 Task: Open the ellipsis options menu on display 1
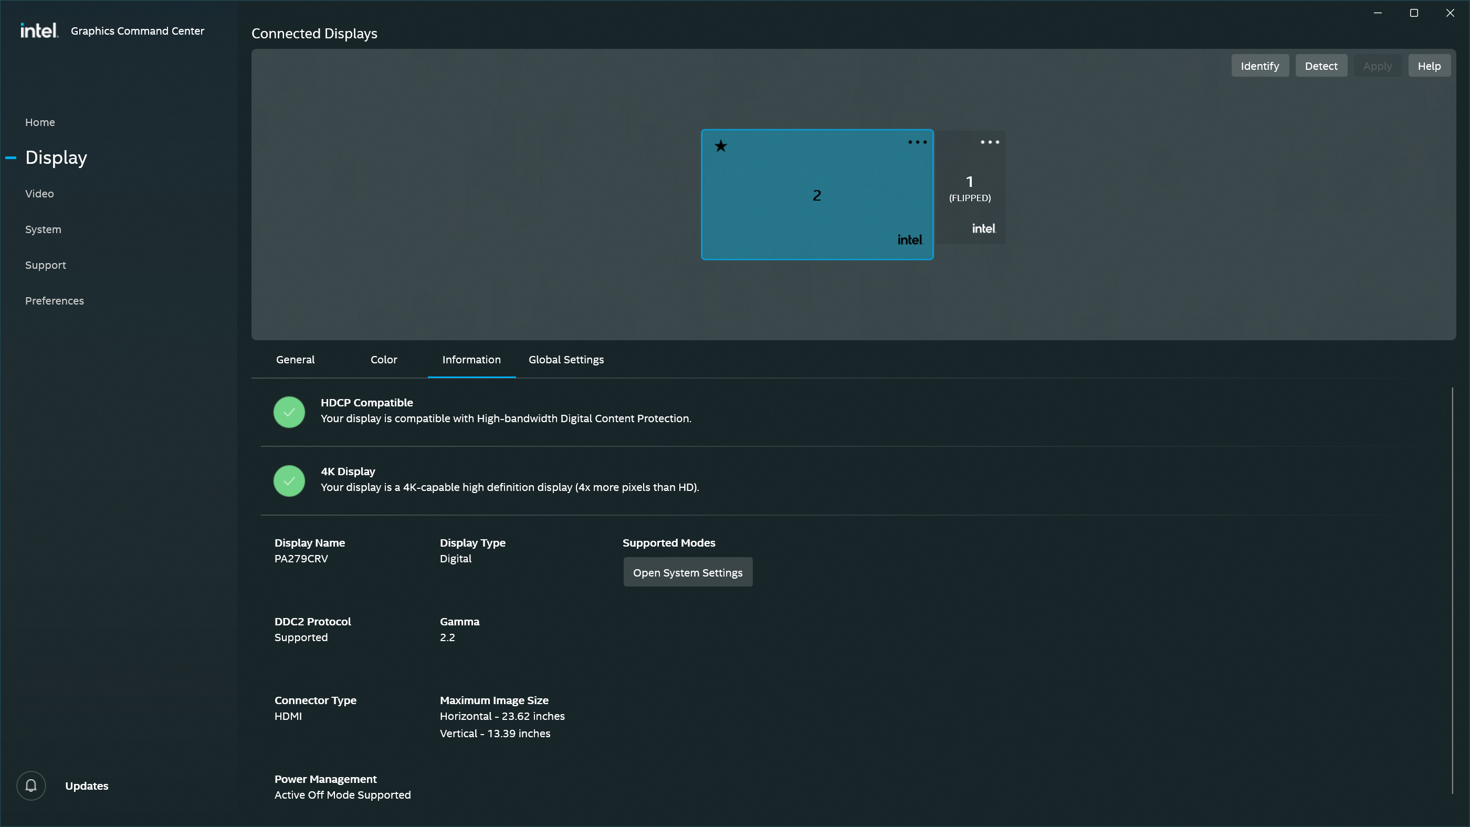coord(990,142)
